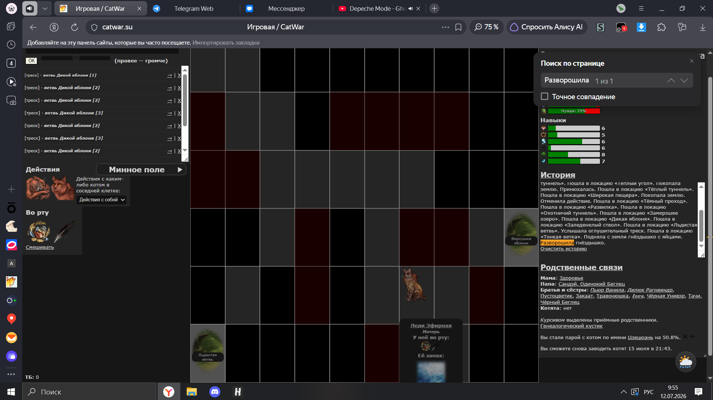Reload the CatWar page
713x400 pixels.
coord(74,27)
